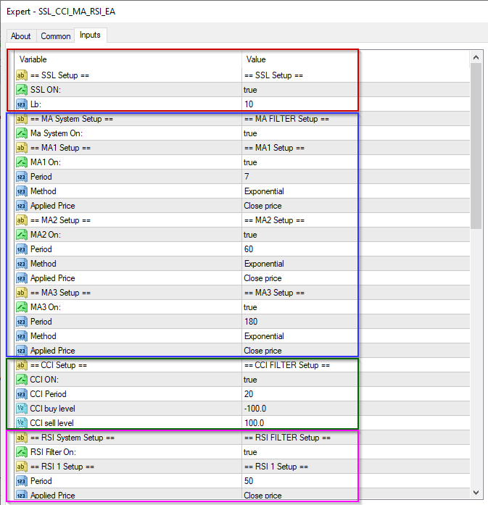Click bool icon beside MA3 On:
This screenshot has height=505, width=488.
point(21,307)
